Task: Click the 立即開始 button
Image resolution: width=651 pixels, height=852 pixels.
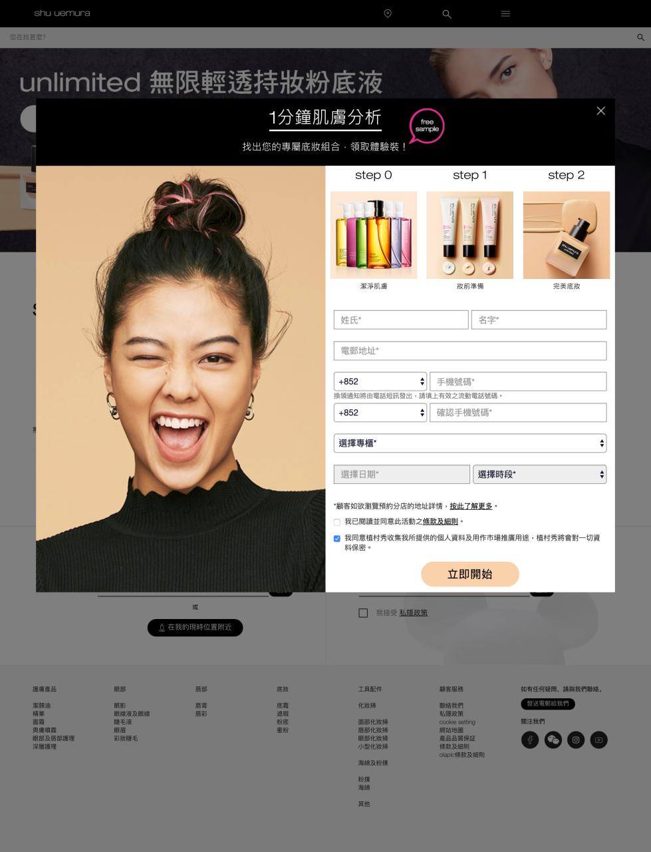Action: (470, 574)
